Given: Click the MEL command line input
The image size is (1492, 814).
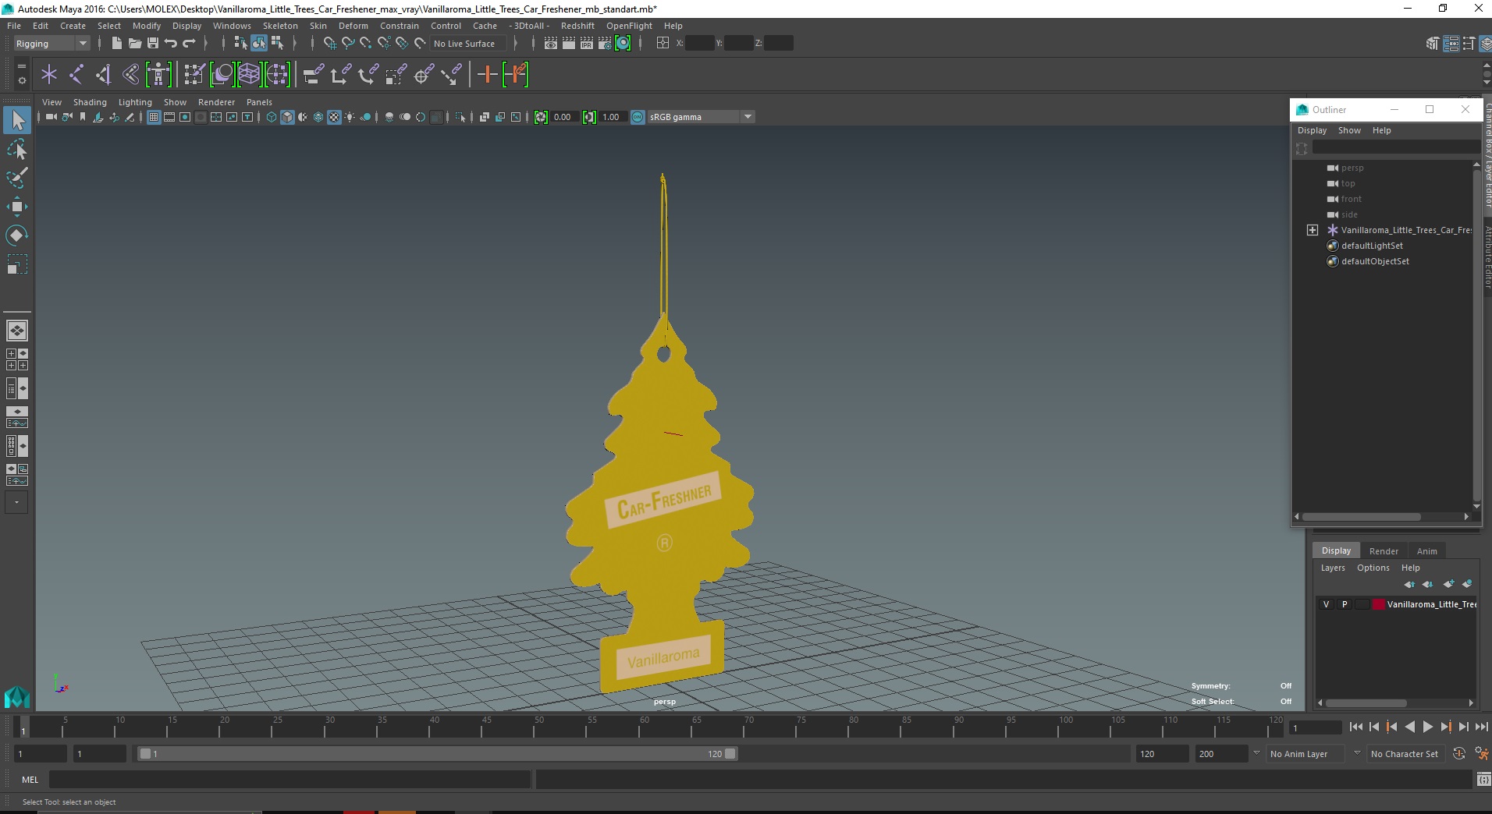Looking at the screenshot, I should 290,780.
